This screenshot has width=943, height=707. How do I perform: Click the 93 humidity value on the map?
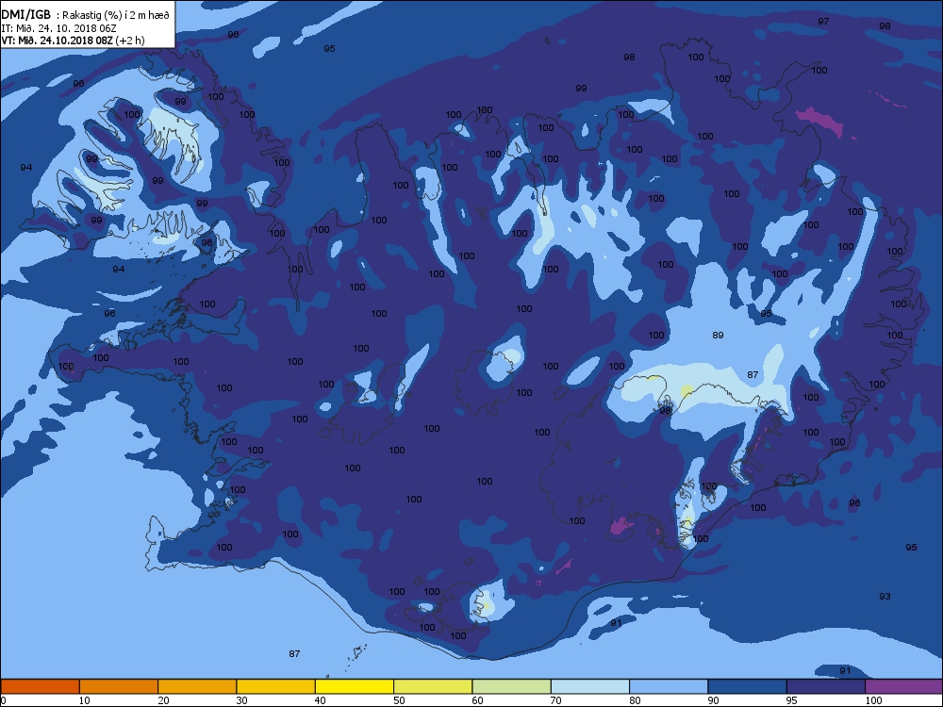[885, 597]
